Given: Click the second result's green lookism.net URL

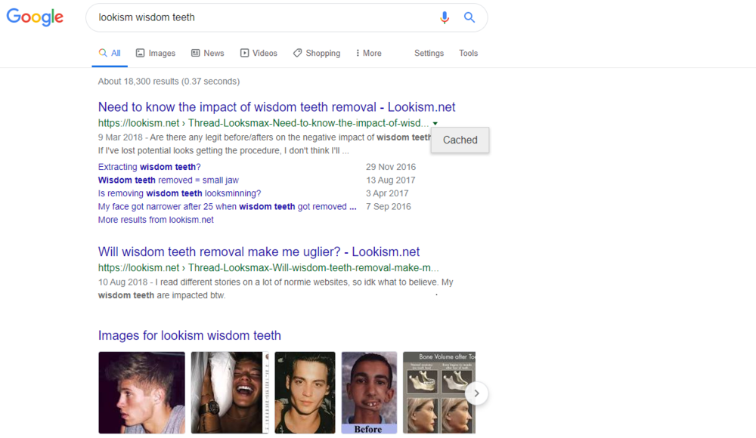Looking at the screenshot, I should coord(268,268).
